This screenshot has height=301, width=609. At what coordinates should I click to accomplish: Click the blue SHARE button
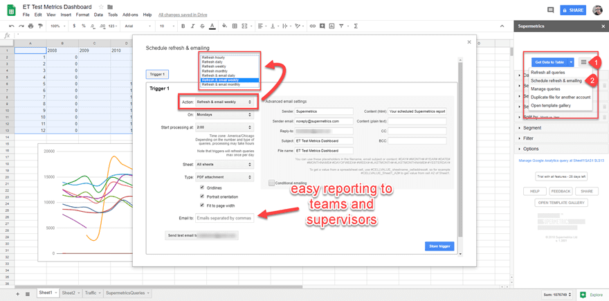(x=573, y=10)
